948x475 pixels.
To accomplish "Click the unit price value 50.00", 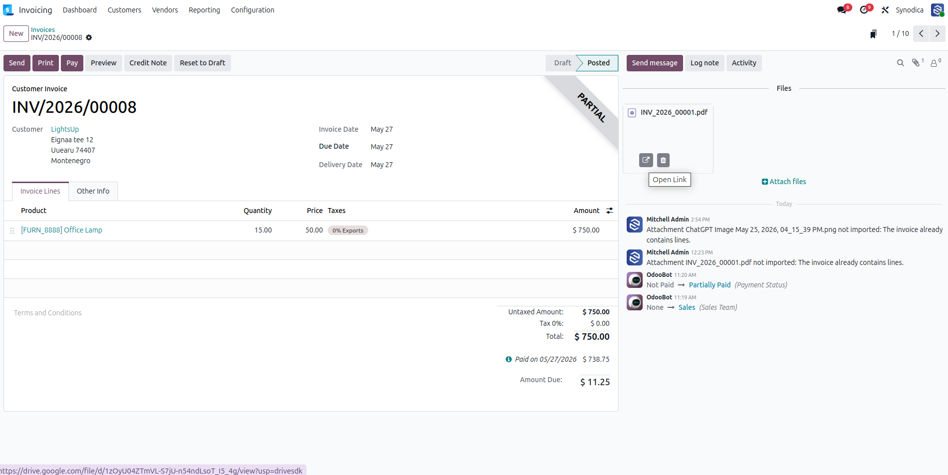I will [314, 230].
